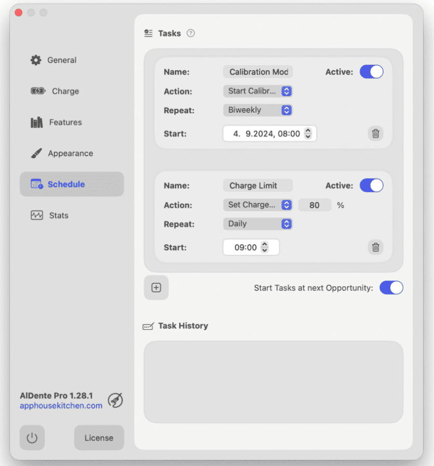Click the Tasks list header icon
434x466 pixels.
[x=148, y=33]
